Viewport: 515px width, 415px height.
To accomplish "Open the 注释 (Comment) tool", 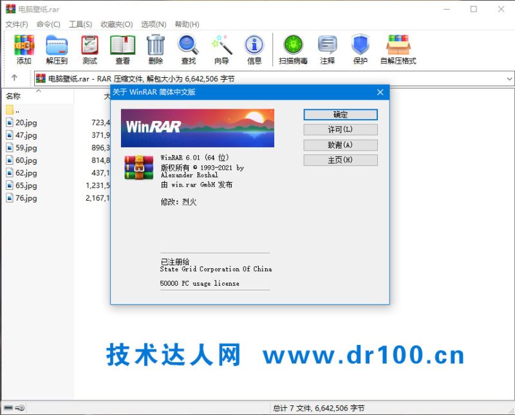I will pos(328,50).
